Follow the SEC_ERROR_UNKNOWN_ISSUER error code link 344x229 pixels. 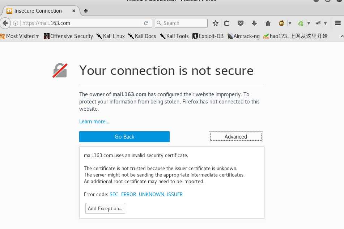click(146, 194)
